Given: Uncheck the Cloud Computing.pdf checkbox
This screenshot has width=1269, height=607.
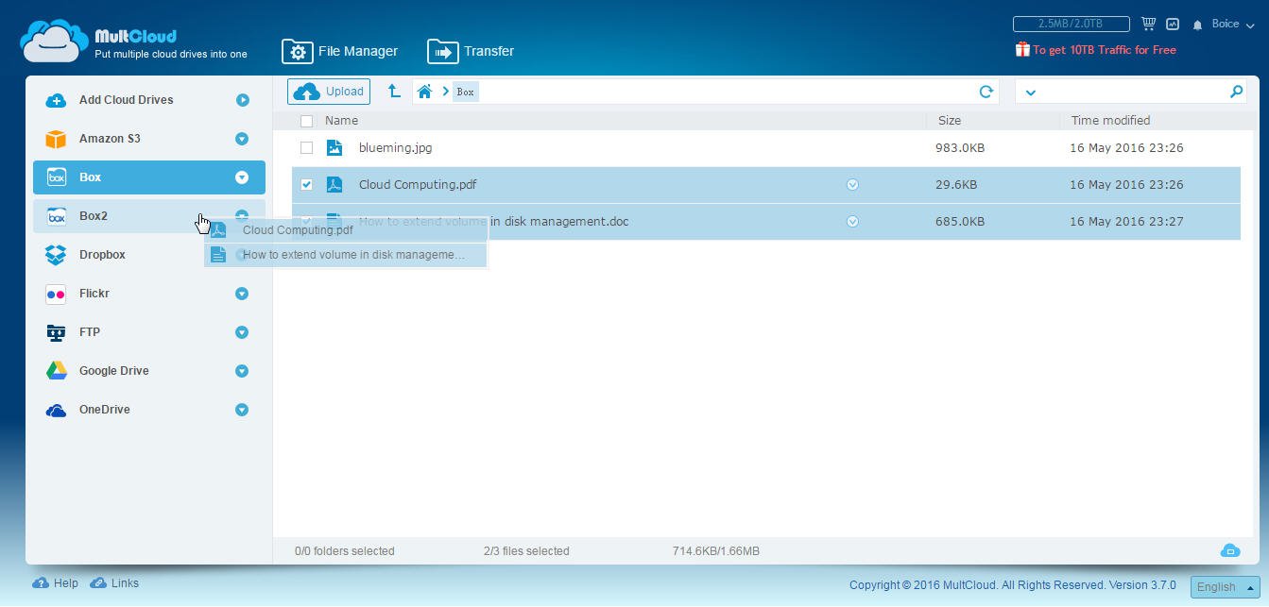Looking at the screenshot, I should tap(306, 185).
